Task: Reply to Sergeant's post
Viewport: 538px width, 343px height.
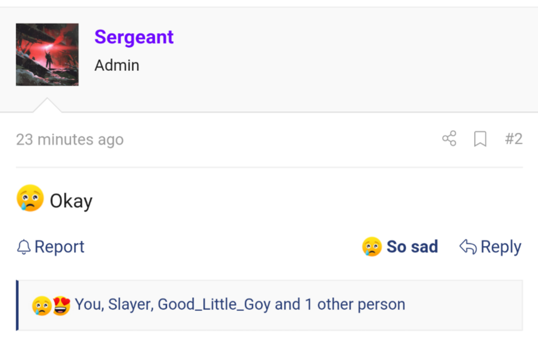Action: click(x=491, y=247)
